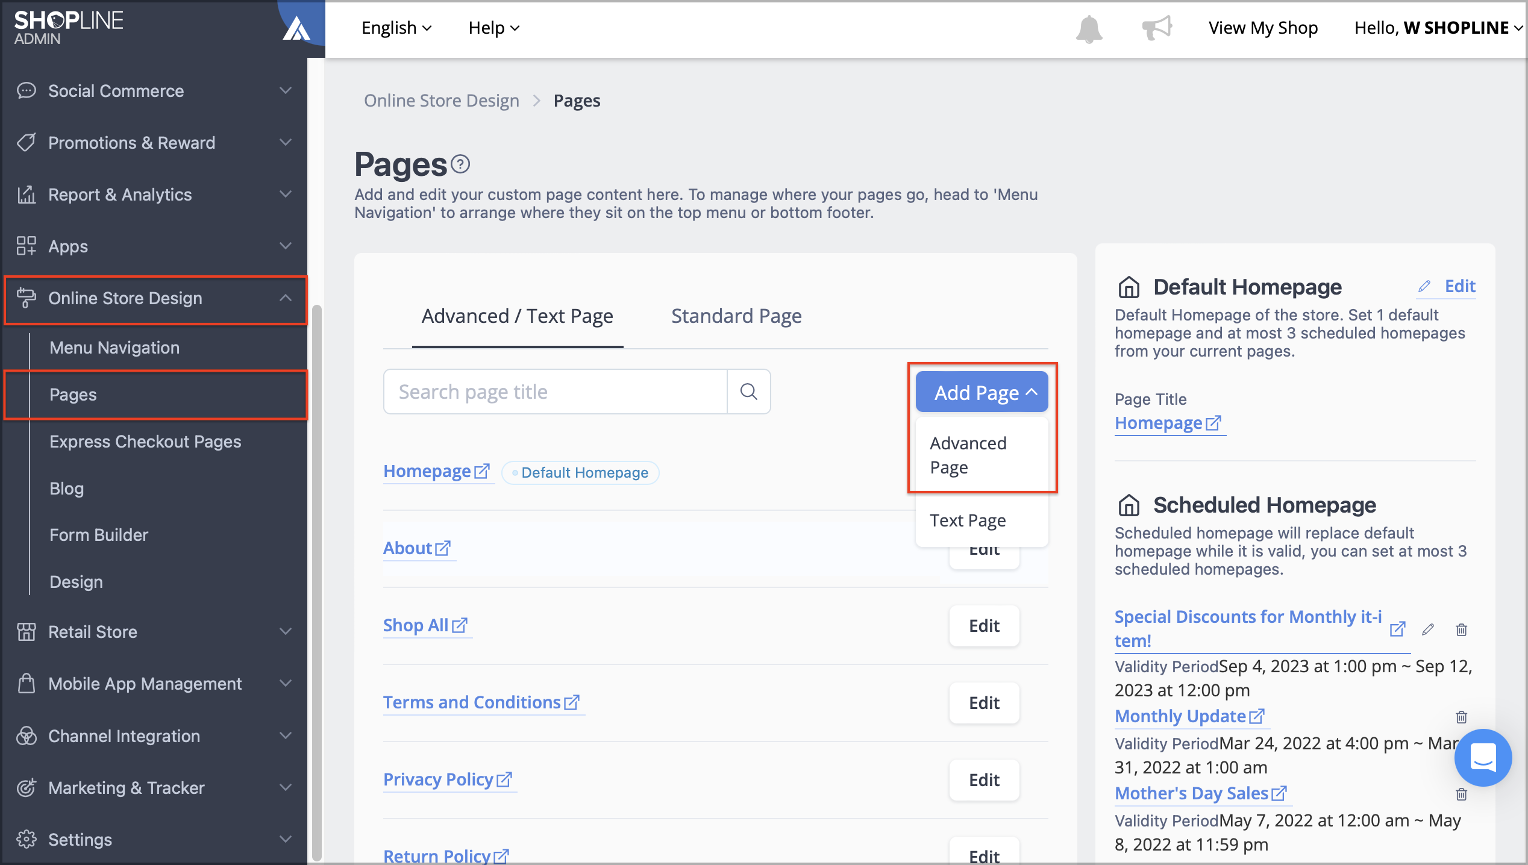
Task: Click Edit for the Shop All page
Action: [984, 626]
